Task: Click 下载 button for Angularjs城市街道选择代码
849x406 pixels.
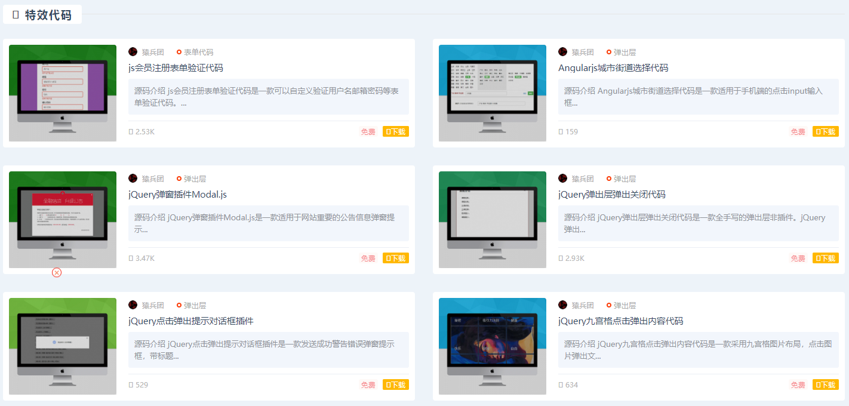Action: click(x=825, y=131)
